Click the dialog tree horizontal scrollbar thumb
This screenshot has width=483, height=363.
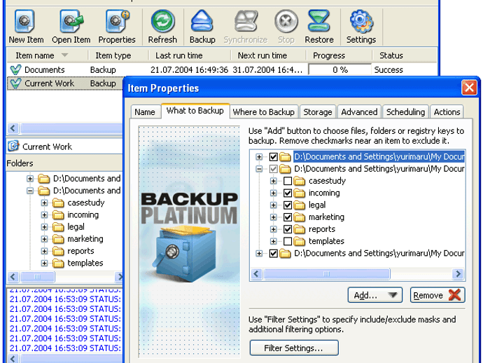tap(326, 273)
